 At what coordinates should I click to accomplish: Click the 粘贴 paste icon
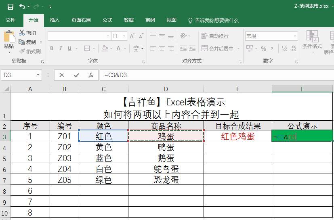coord(9,36)
